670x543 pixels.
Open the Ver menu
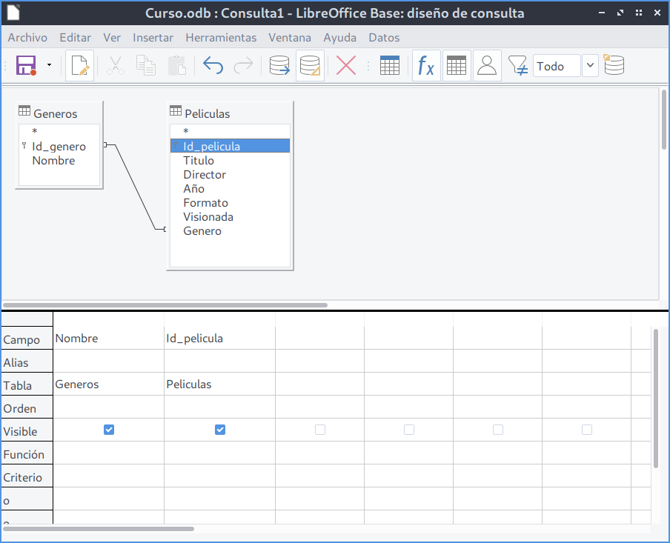pyautogui.click(x=112, y=38)
